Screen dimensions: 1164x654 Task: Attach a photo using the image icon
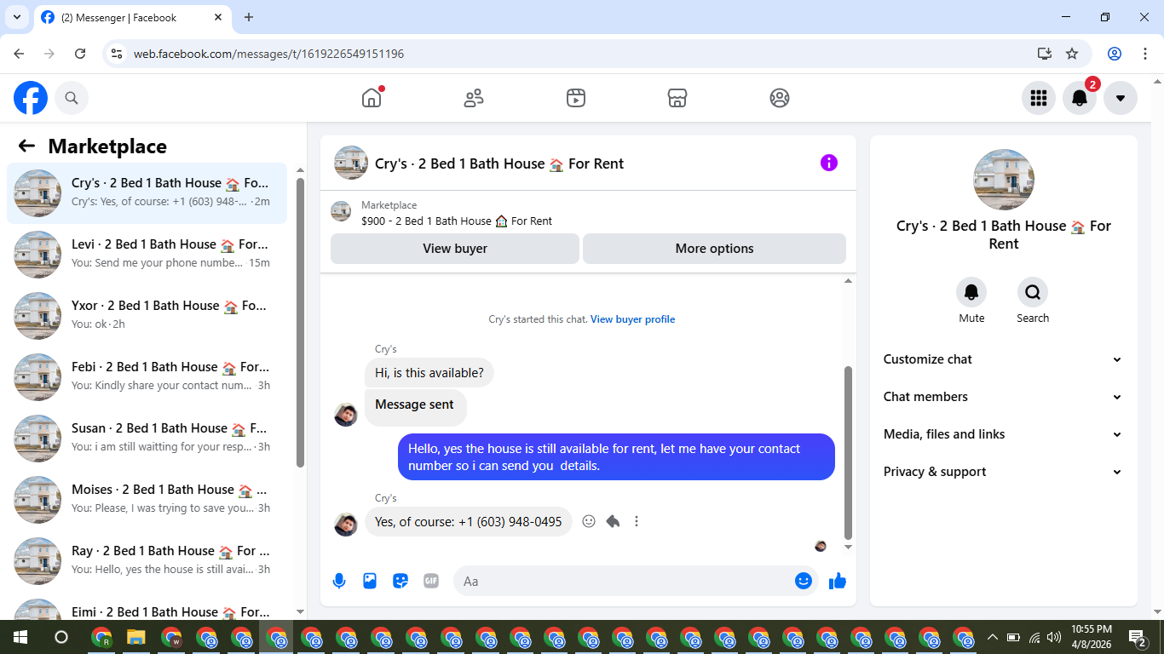click(x=370, y=581)
